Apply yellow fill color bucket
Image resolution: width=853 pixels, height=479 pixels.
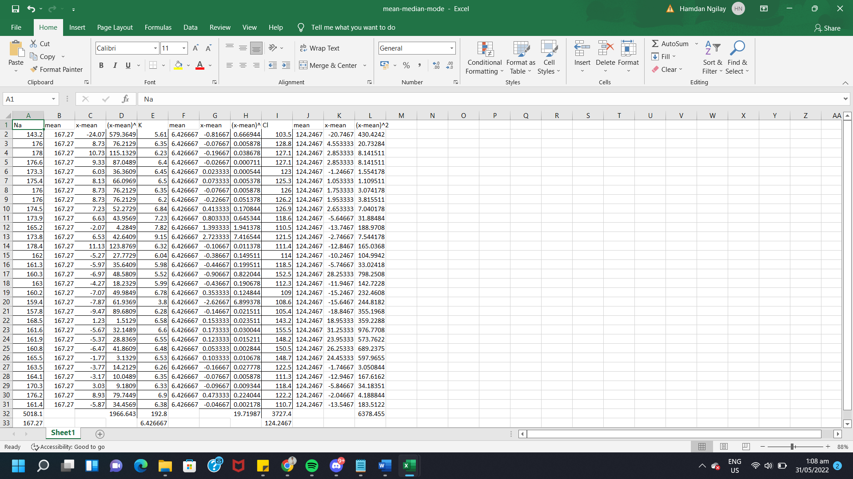[179, 65]
